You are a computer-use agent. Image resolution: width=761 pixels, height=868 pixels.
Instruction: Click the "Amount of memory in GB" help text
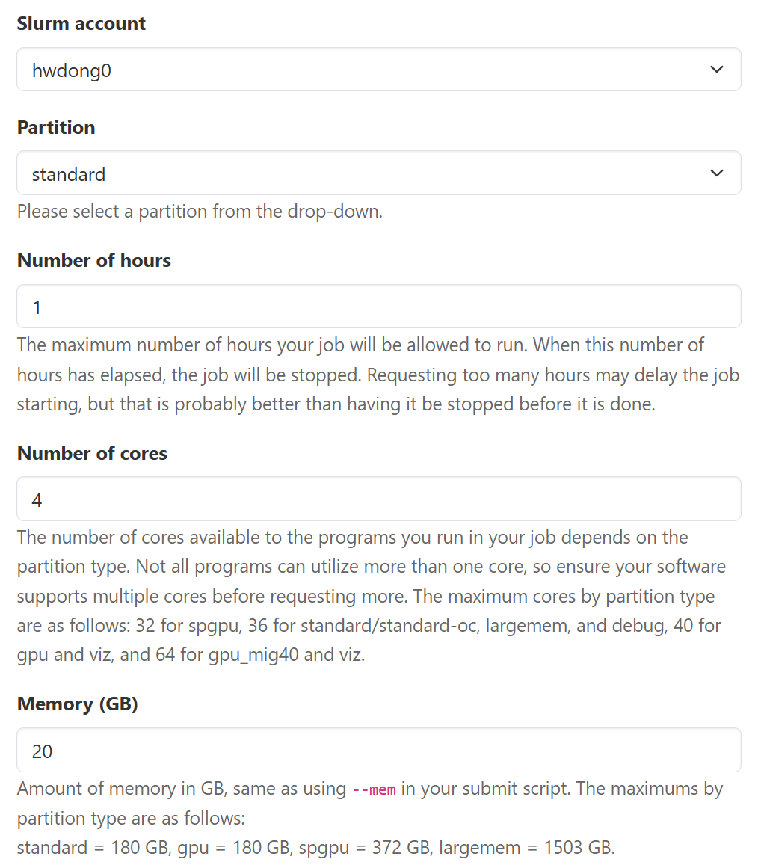pos(181,789)
